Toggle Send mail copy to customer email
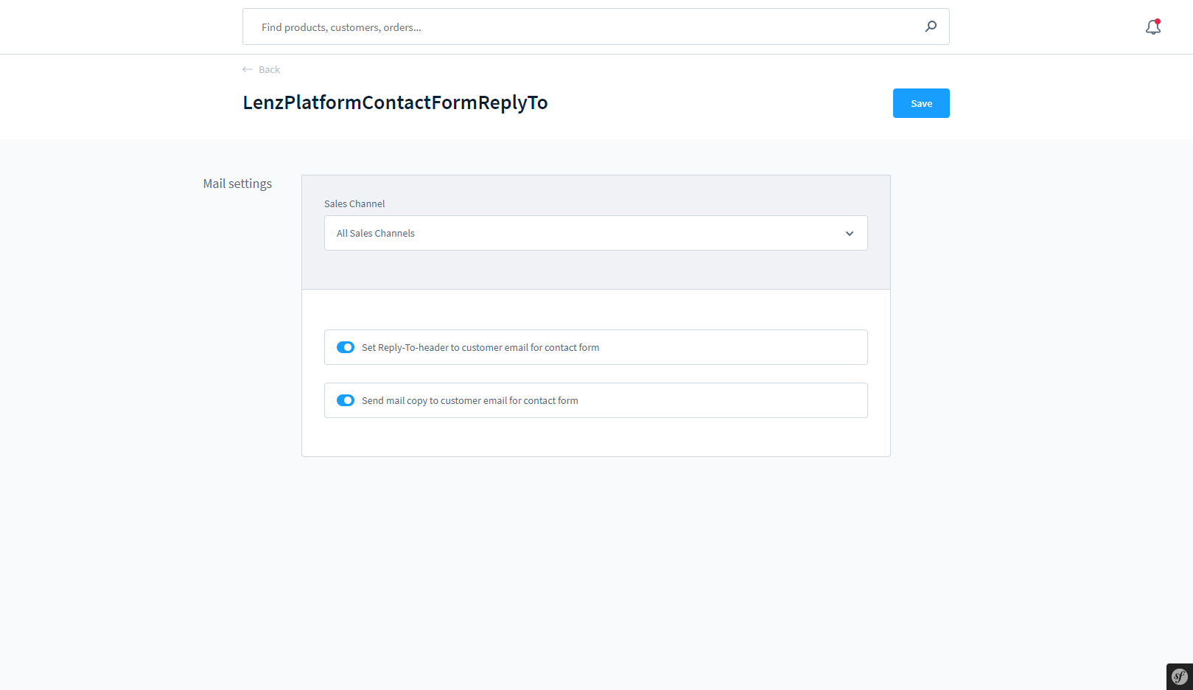 (346, 400)
